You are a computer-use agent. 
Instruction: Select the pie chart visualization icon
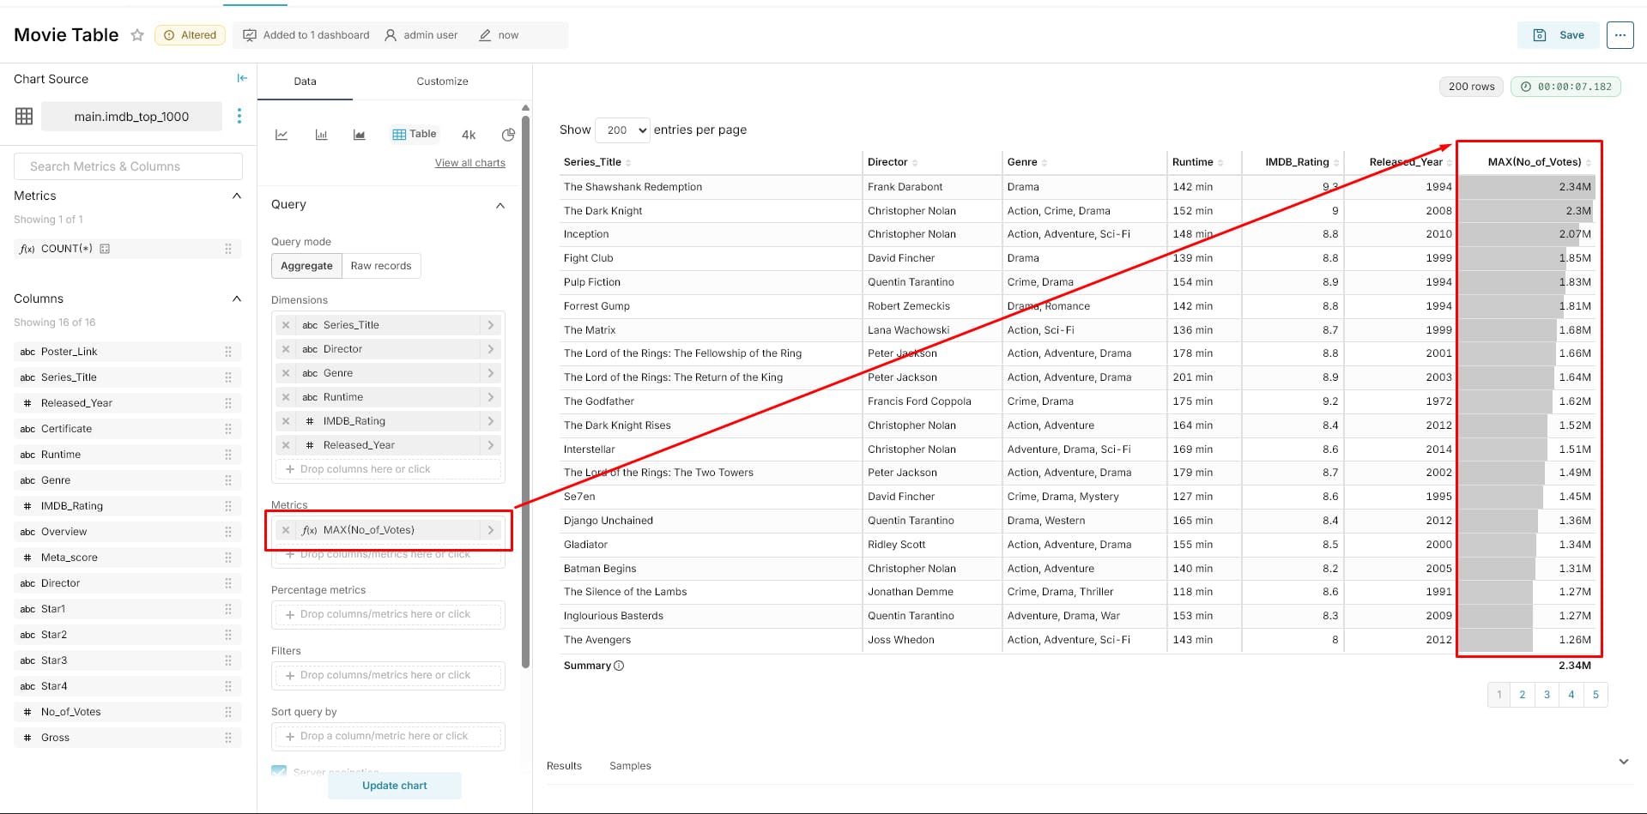pyautogui.click(x=507, y=135)
